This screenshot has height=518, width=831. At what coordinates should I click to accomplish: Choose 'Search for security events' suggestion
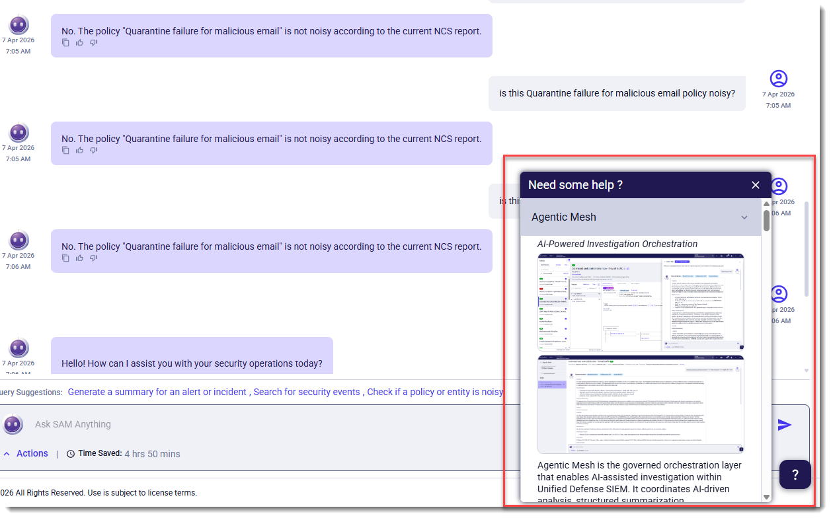pos(307,392)
